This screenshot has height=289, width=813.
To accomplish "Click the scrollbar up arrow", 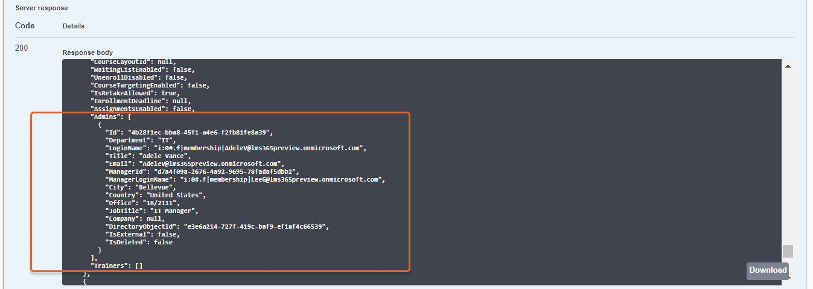I will click(788, 66).
